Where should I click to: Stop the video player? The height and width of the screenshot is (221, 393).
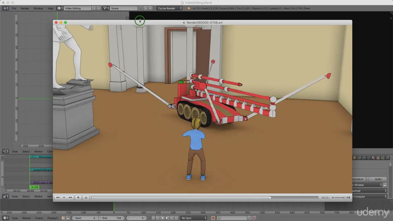[78, 197]
